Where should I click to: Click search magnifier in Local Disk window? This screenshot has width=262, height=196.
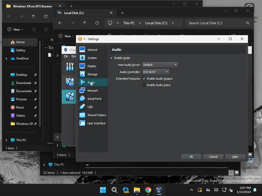tap(248, 23)
